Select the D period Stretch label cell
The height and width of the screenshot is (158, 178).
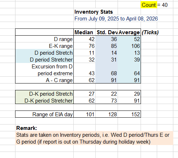coord(44,53)
